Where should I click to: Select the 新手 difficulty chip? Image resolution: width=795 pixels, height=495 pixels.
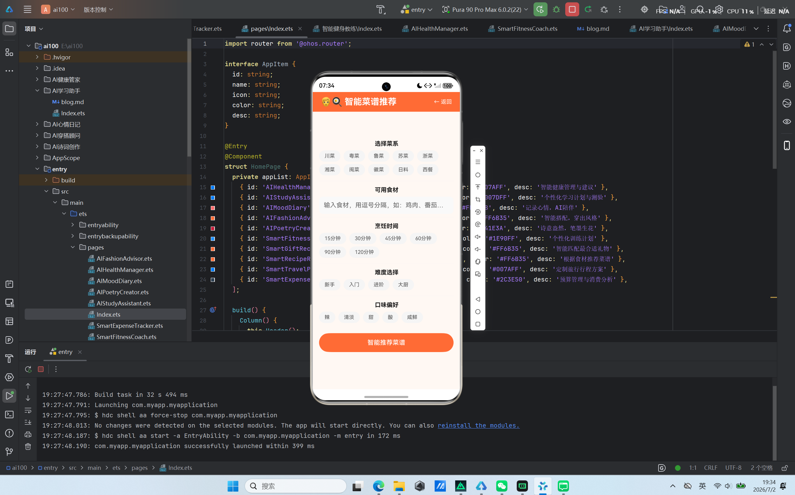coord(330,285)
